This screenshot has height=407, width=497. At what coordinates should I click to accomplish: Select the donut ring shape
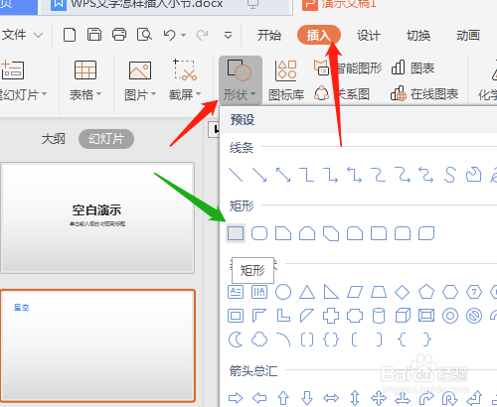click(450, 316)
